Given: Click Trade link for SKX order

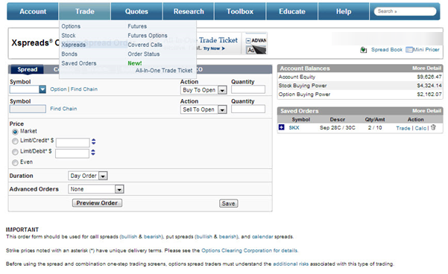Looking at the screenshot, I should coord(403,128).
